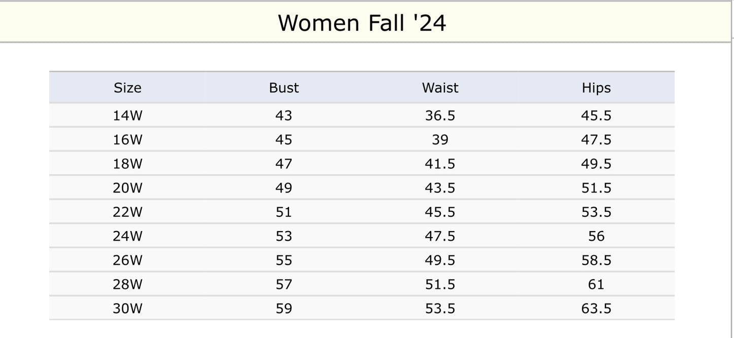Click waist value 39 in 16W row
This screenshot has width=734, height=338.
tap(440, 140)
